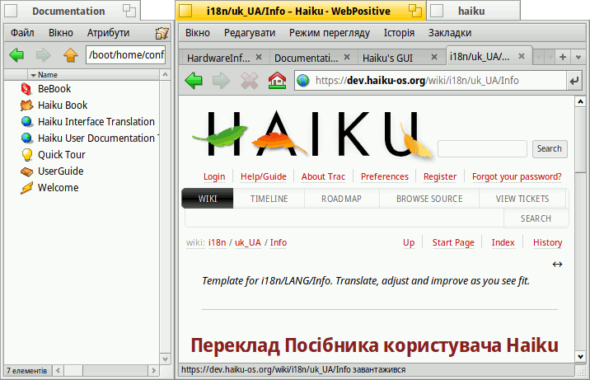This screenshot has width=590, height=380.
Task: Click the Forgot your password? link
Action: point(517,176)
